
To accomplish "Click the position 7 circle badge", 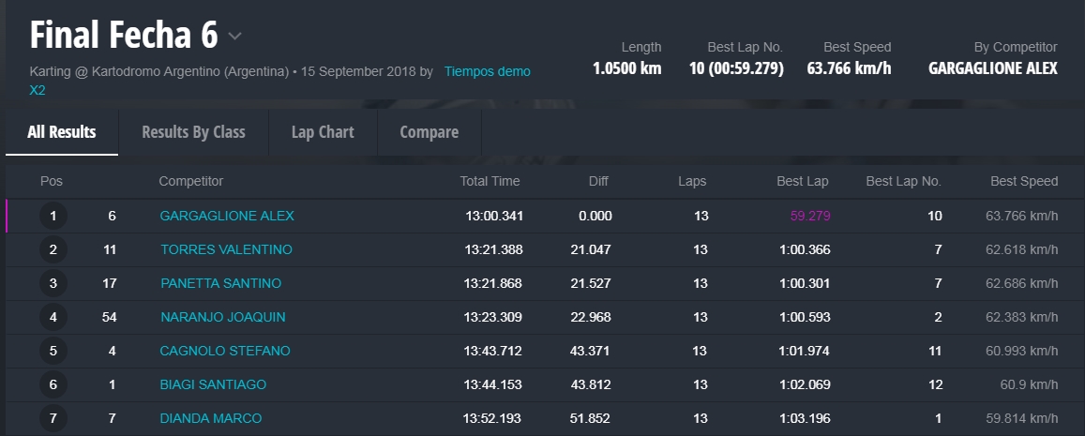I will tap(53, 418).
